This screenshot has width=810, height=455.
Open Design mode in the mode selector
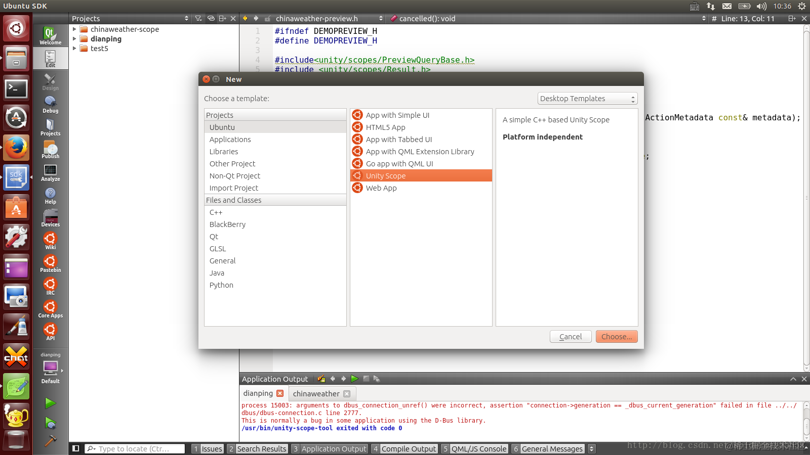pyautogui.click(x=50, y=81)
